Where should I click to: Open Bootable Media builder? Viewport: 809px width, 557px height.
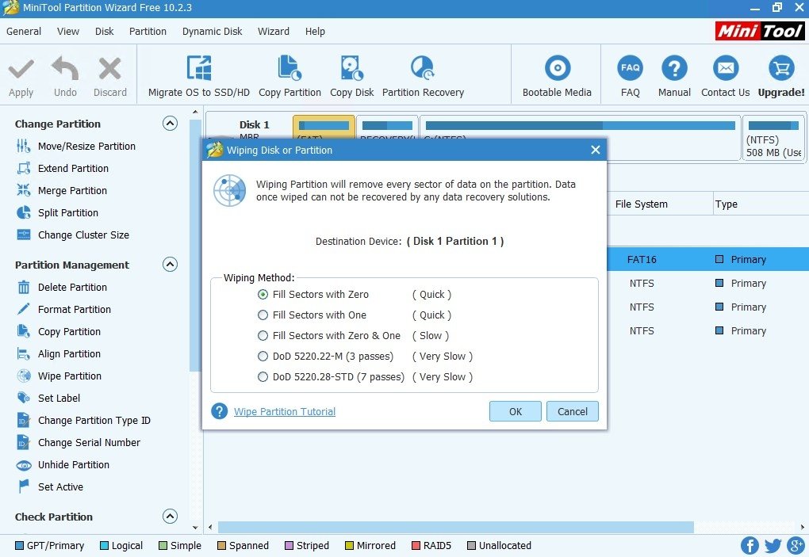click(x=557, y=76)
